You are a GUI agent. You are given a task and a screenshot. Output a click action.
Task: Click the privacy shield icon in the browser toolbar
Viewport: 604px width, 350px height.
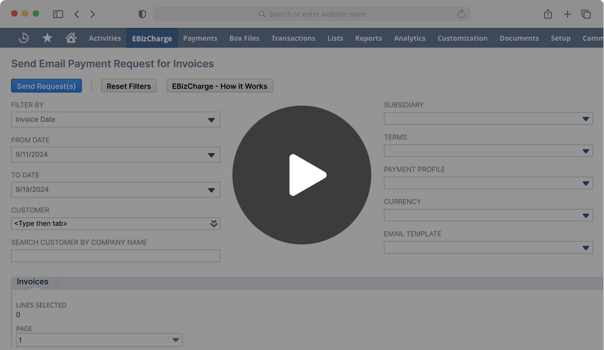(141, 13)
